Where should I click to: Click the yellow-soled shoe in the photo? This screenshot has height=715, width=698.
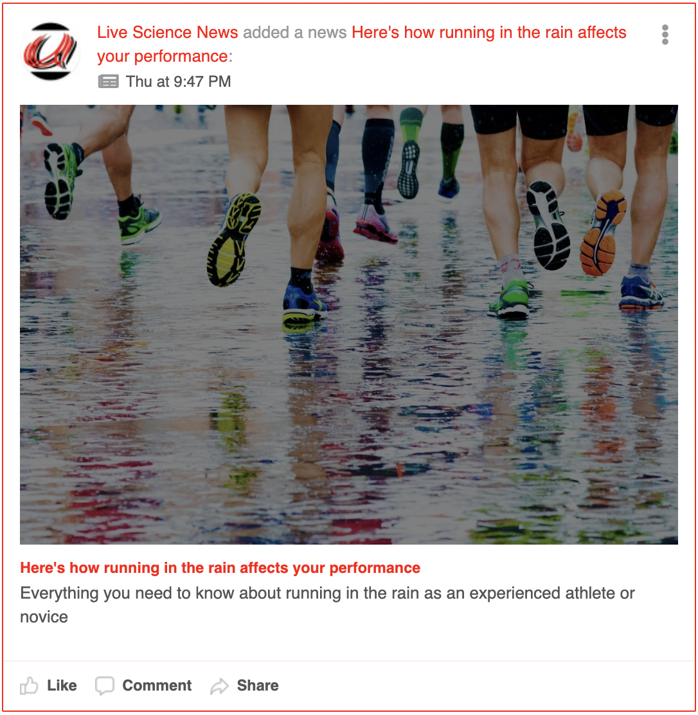[233, 239]
